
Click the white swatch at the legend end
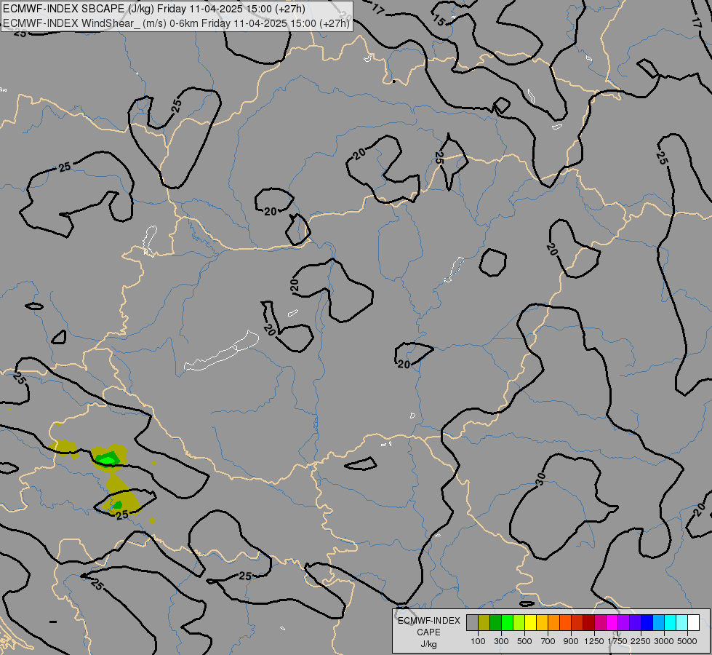point(693,622)
